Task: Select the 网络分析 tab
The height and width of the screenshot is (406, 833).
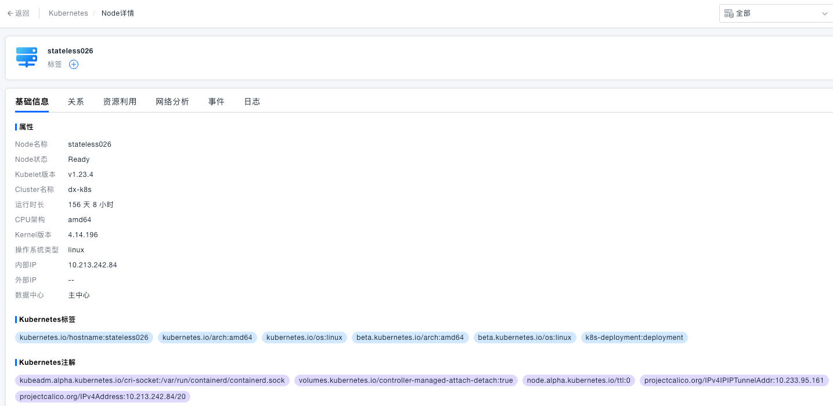Action: point(172,101)
